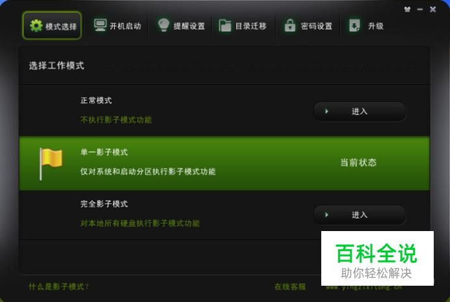Open the 开机启动 tab
The height and width of the screenshot is (302, 450).
pyautogui.click(x=118, y=26)
